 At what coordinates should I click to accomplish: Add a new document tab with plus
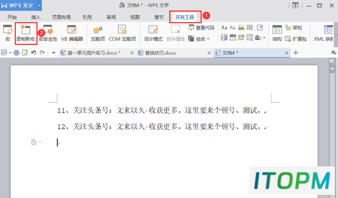click(296, 53)
